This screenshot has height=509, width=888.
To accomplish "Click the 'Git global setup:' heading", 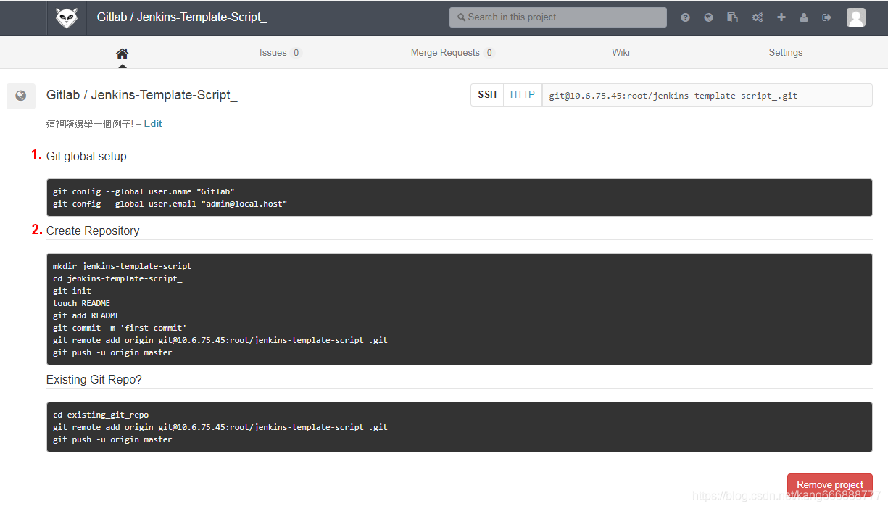I will [88, 156].
